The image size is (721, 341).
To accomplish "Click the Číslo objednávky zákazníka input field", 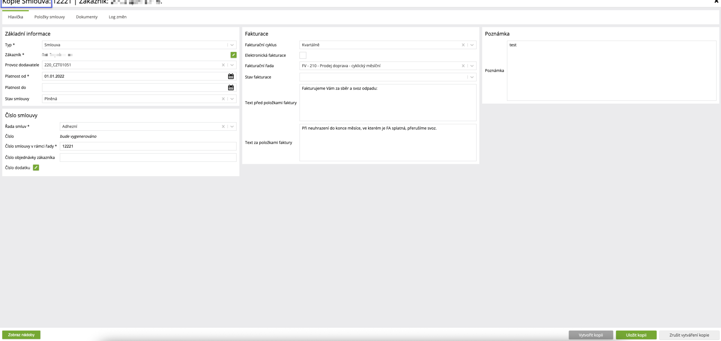I will click(148, 157).
